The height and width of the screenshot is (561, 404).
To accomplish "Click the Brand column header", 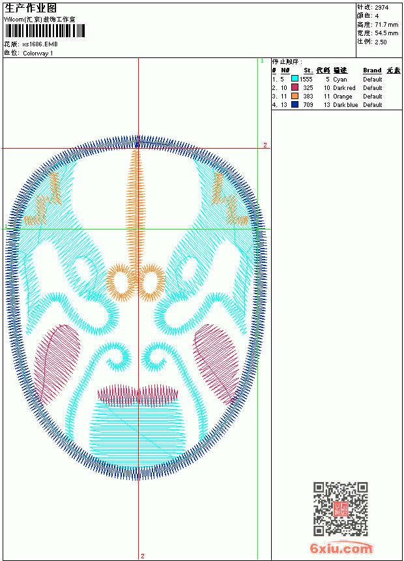I will (372, 70).
